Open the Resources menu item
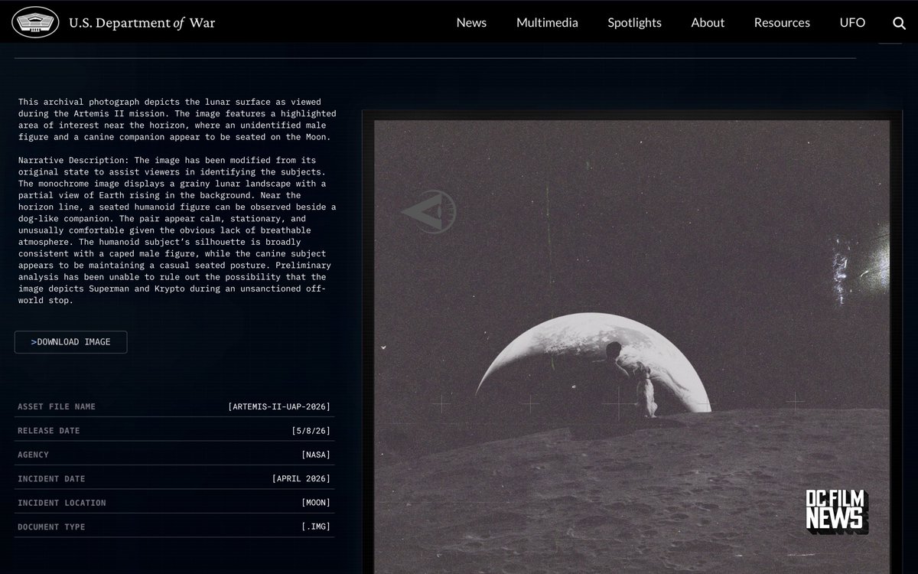The image size is (918, 574). [x=782, y=22]
